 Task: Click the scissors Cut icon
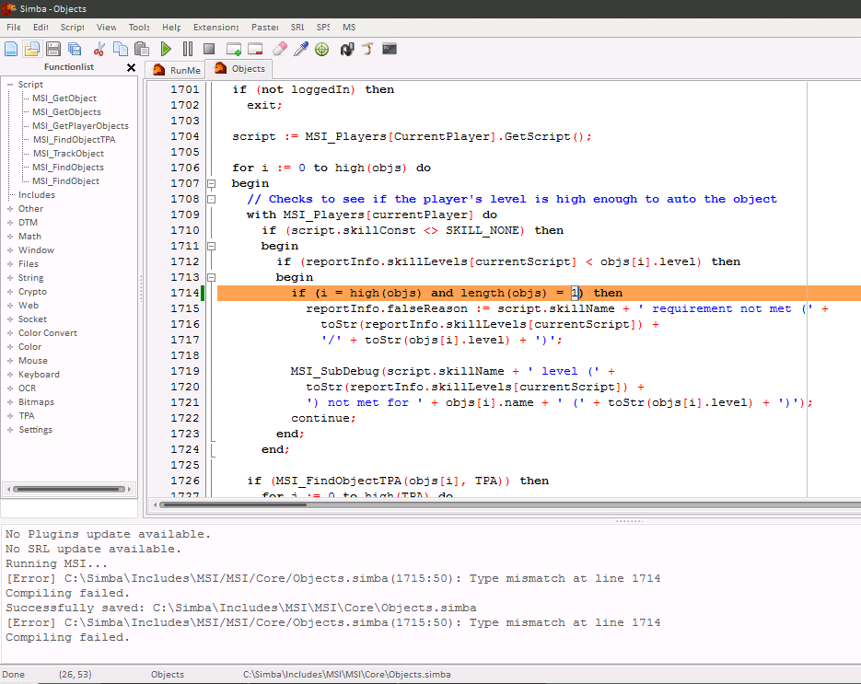(99, 49)
